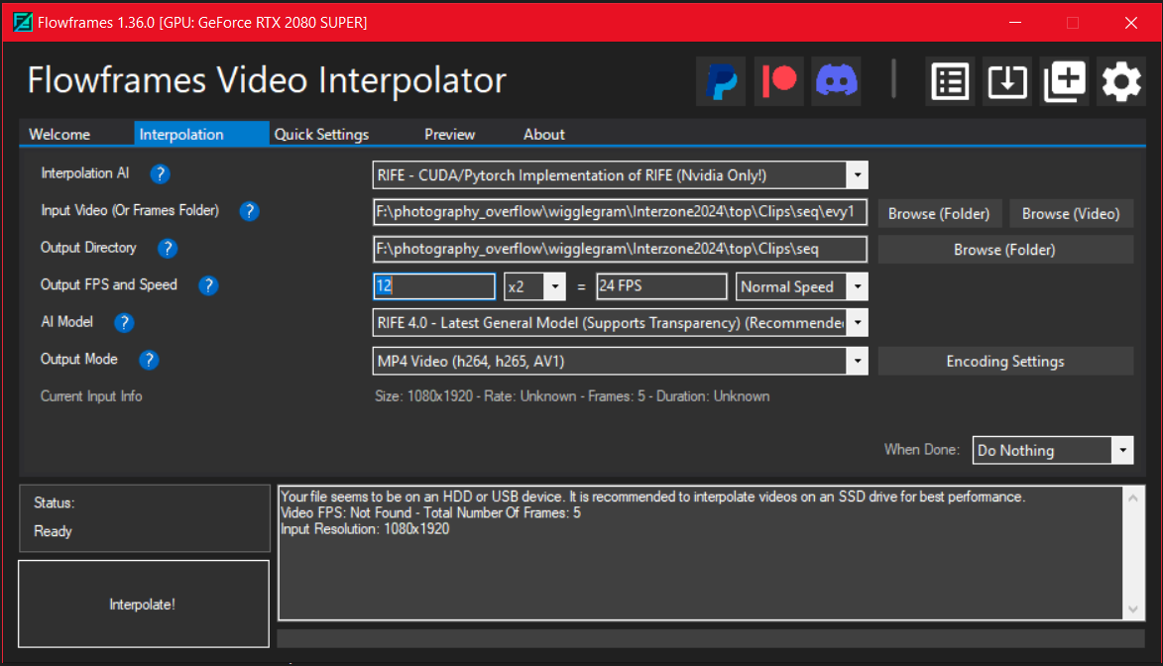Click the progress bar below the log
Screen dimensions: 1163x666
click(x=711, y=638)
